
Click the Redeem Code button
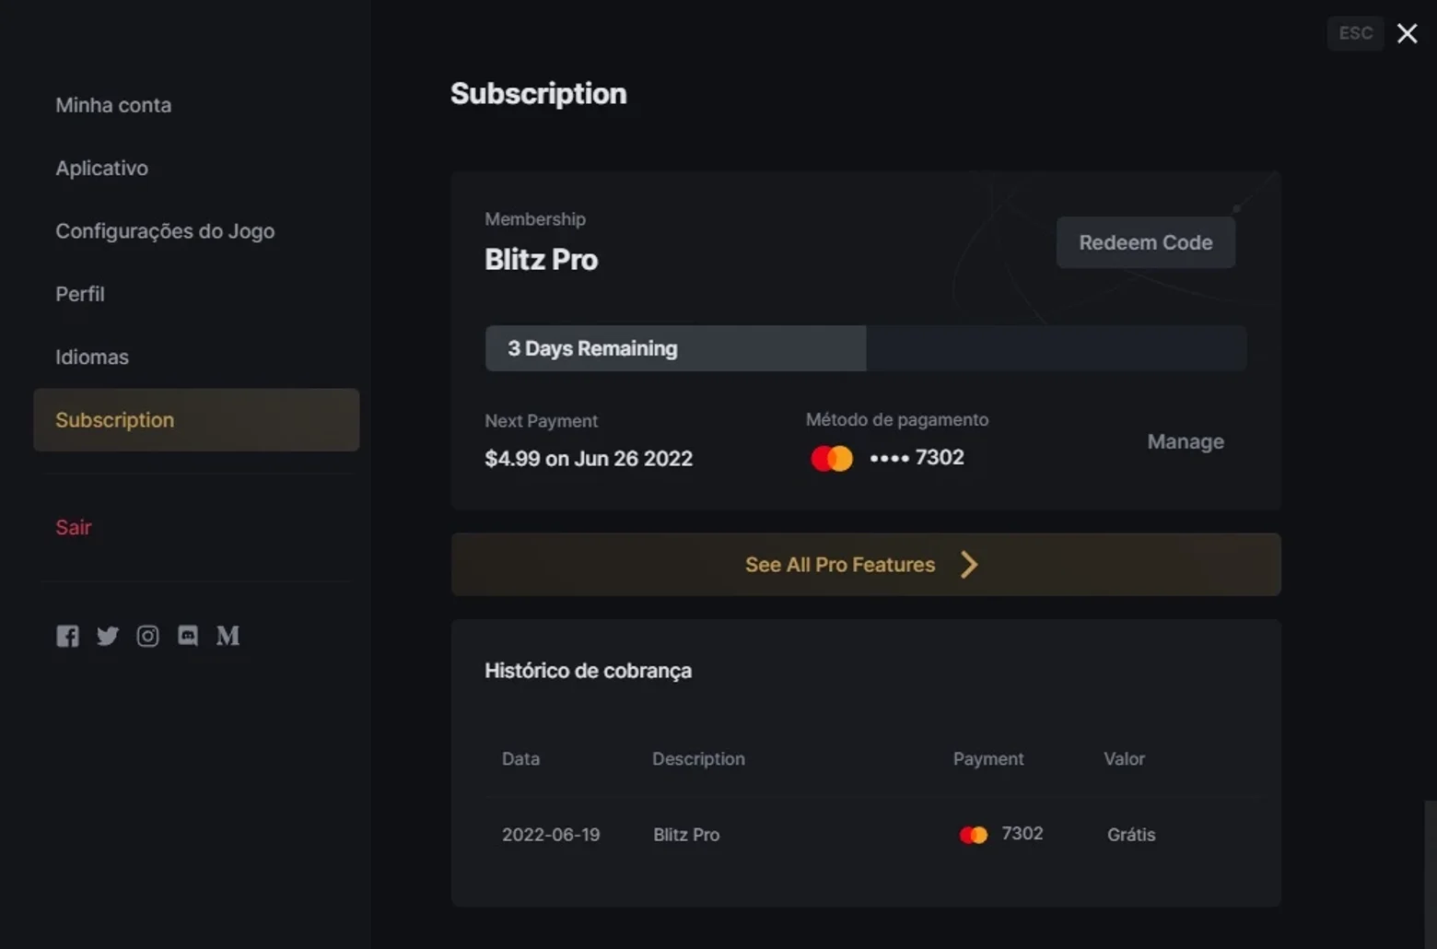click(1146, 242)
